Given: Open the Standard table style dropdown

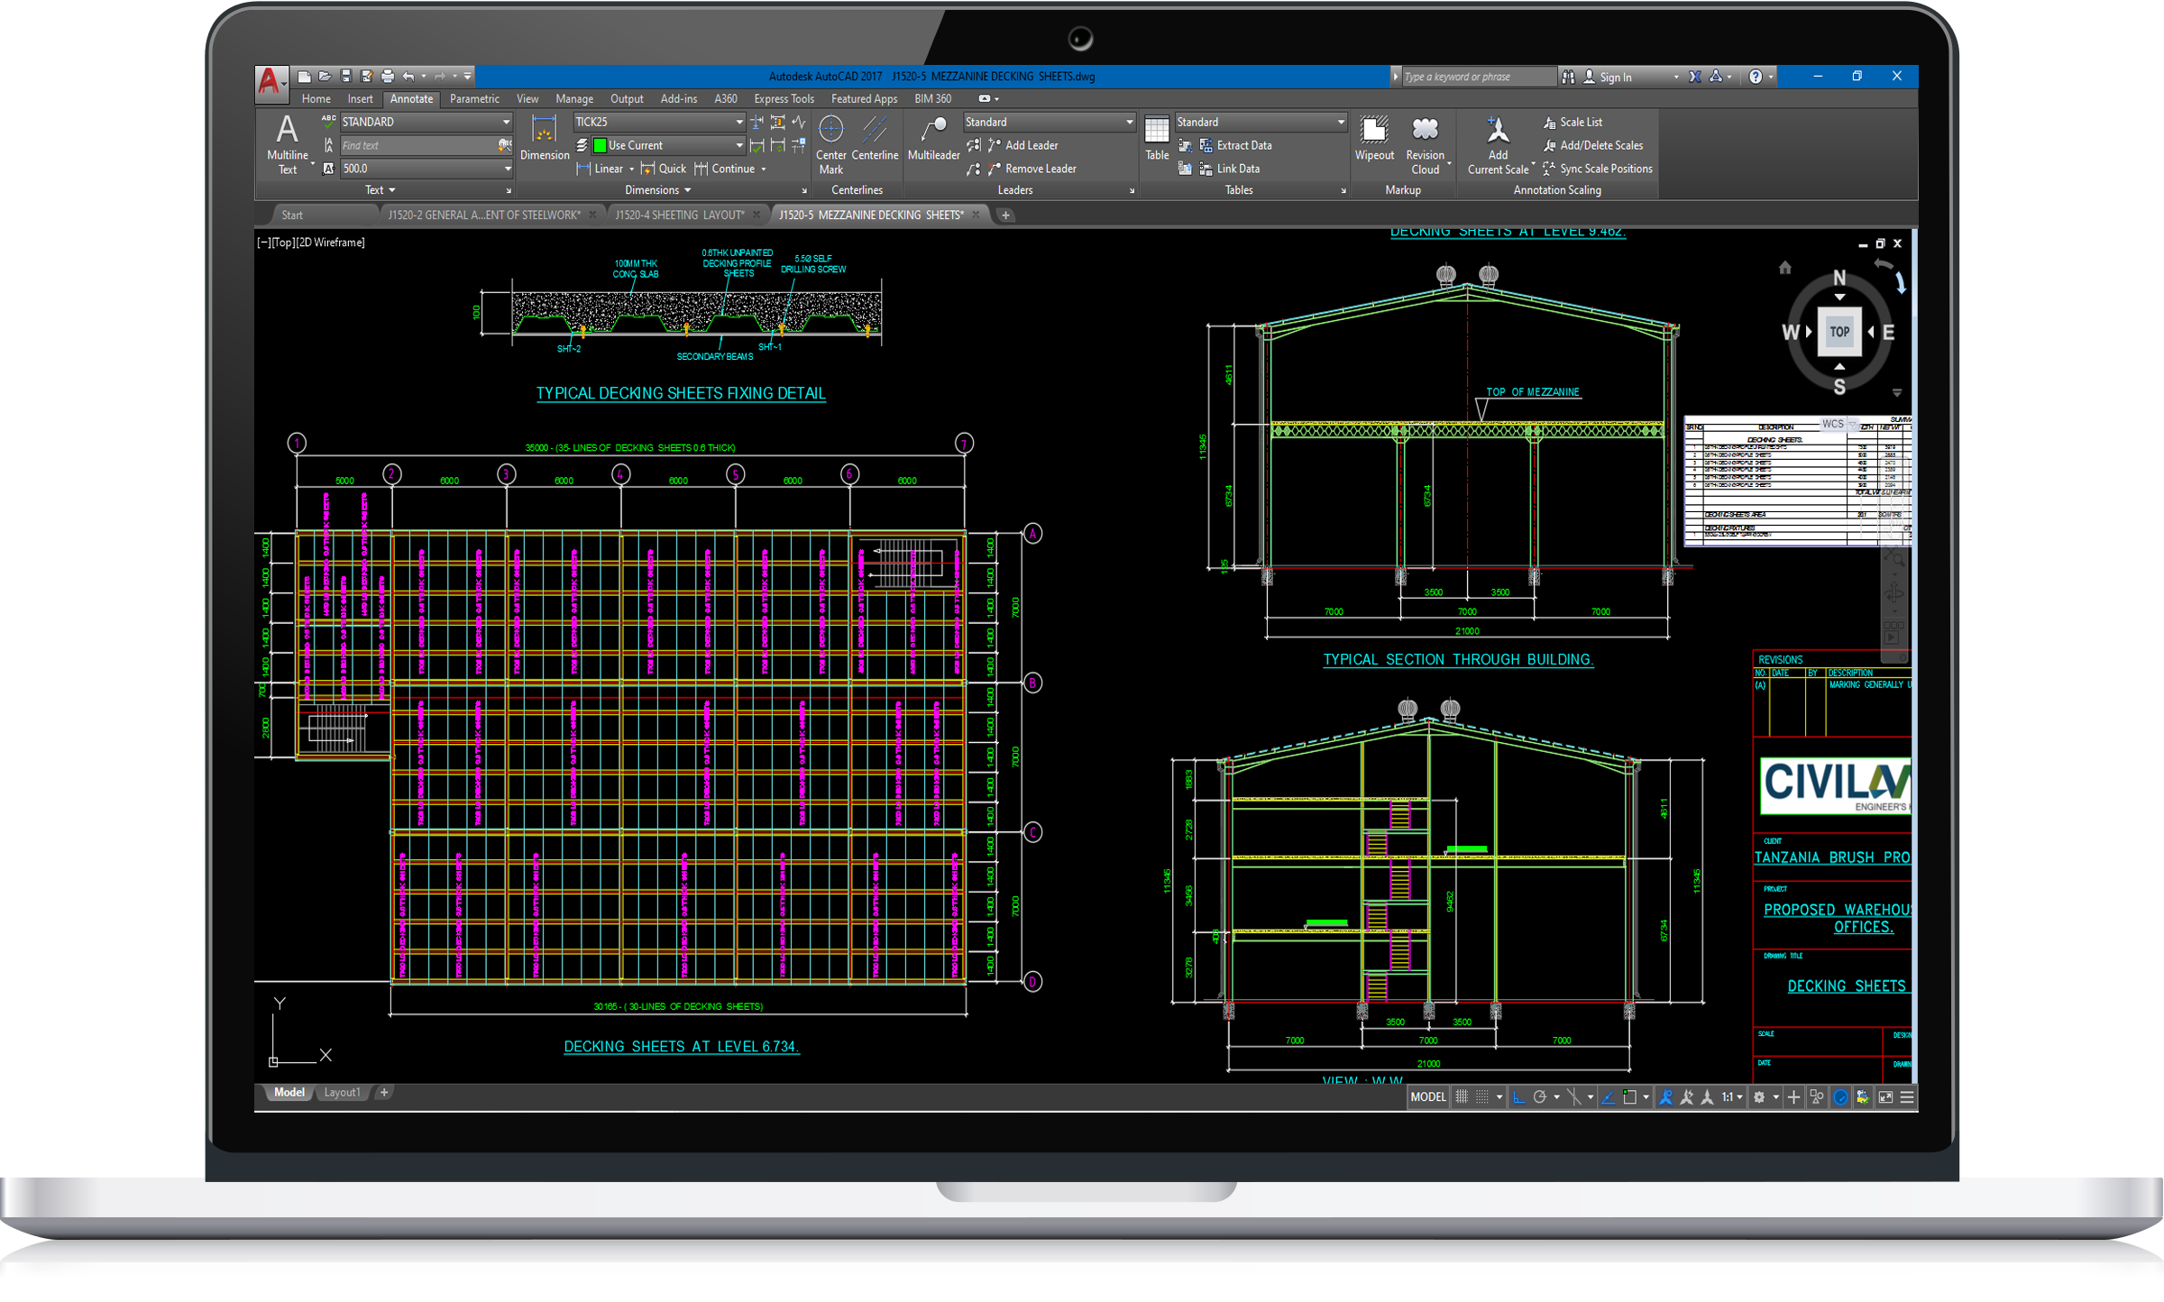Looking at the screenshot, I should 1261,122.
